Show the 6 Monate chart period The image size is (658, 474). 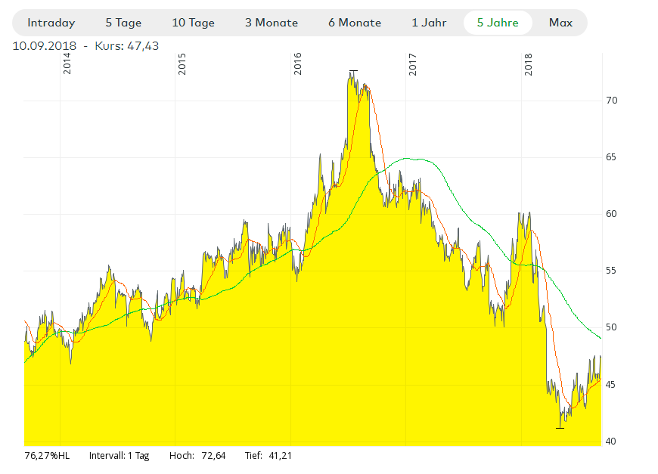355,23
